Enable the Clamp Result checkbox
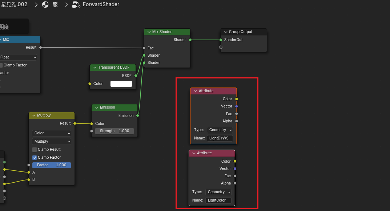This screenshot has height=211, width=390. 35,149
